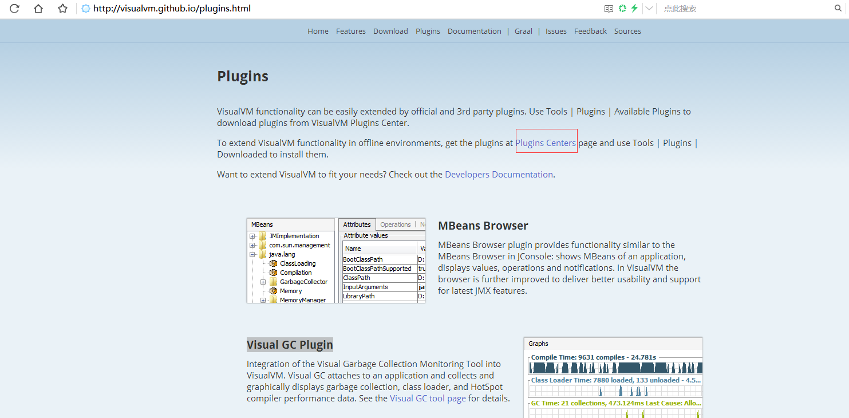Select the LibraryPath attribute row
Viewport: 849px width, 418px height.
point(384,296)
